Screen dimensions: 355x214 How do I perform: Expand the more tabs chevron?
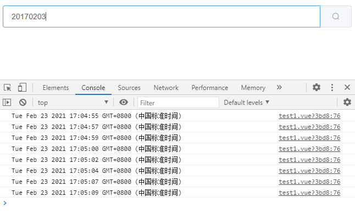pos(279,87)
